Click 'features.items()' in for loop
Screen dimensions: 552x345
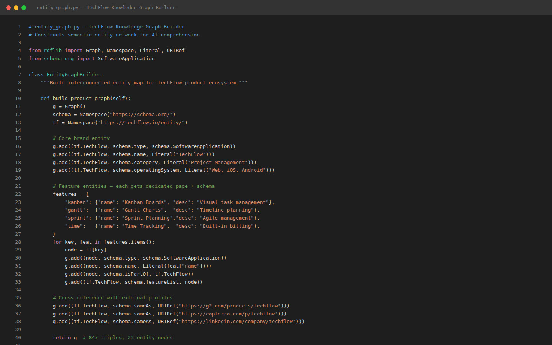pyautogui.click(x=128, y=242)
